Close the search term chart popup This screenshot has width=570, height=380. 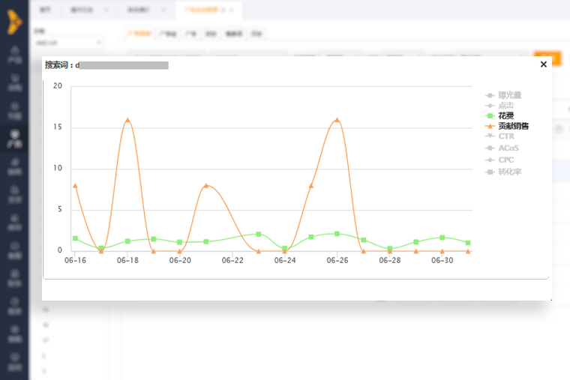pos(543,64)
